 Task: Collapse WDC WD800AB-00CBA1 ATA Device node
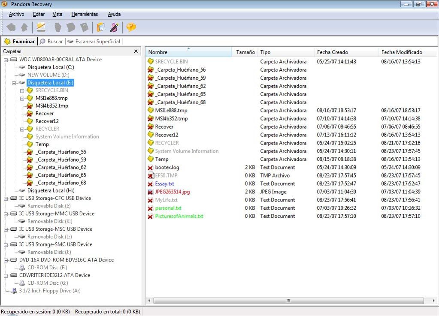click(6, 60)
